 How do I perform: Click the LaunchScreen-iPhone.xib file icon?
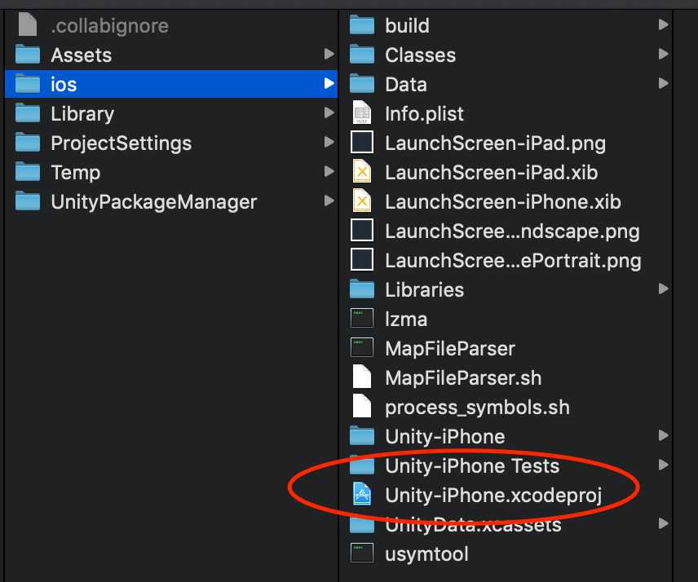pos(362,201)
